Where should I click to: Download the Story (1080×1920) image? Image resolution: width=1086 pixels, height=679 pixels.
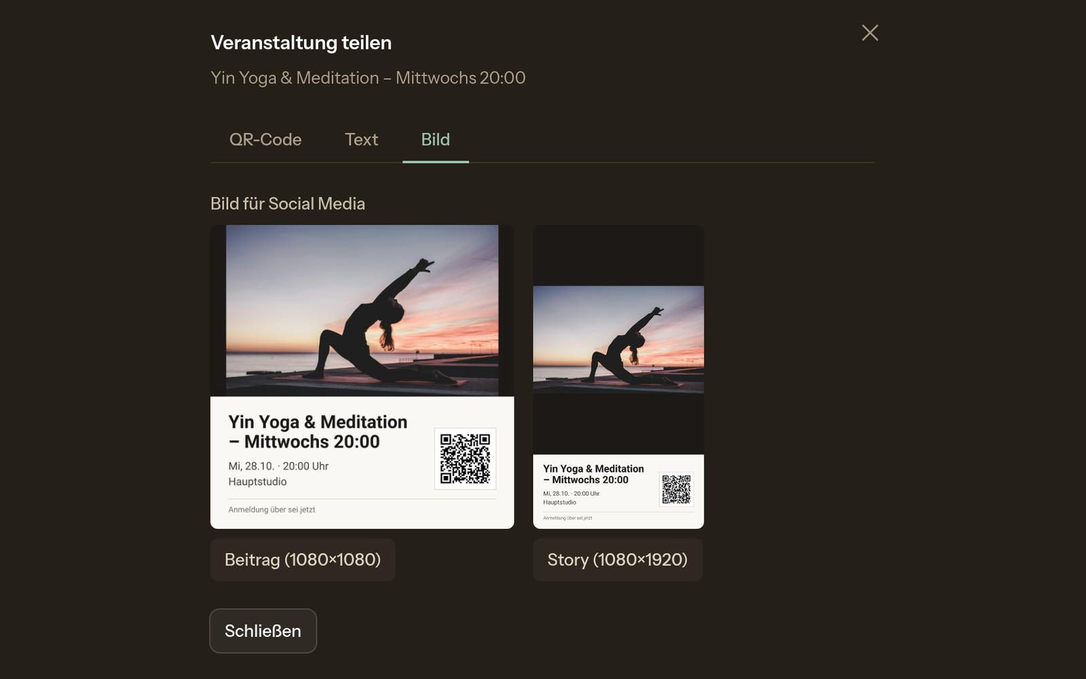pyautogui.click(x=618, y=559)
